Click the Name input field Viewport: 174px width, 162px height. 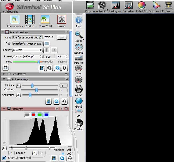coord(27,38)
